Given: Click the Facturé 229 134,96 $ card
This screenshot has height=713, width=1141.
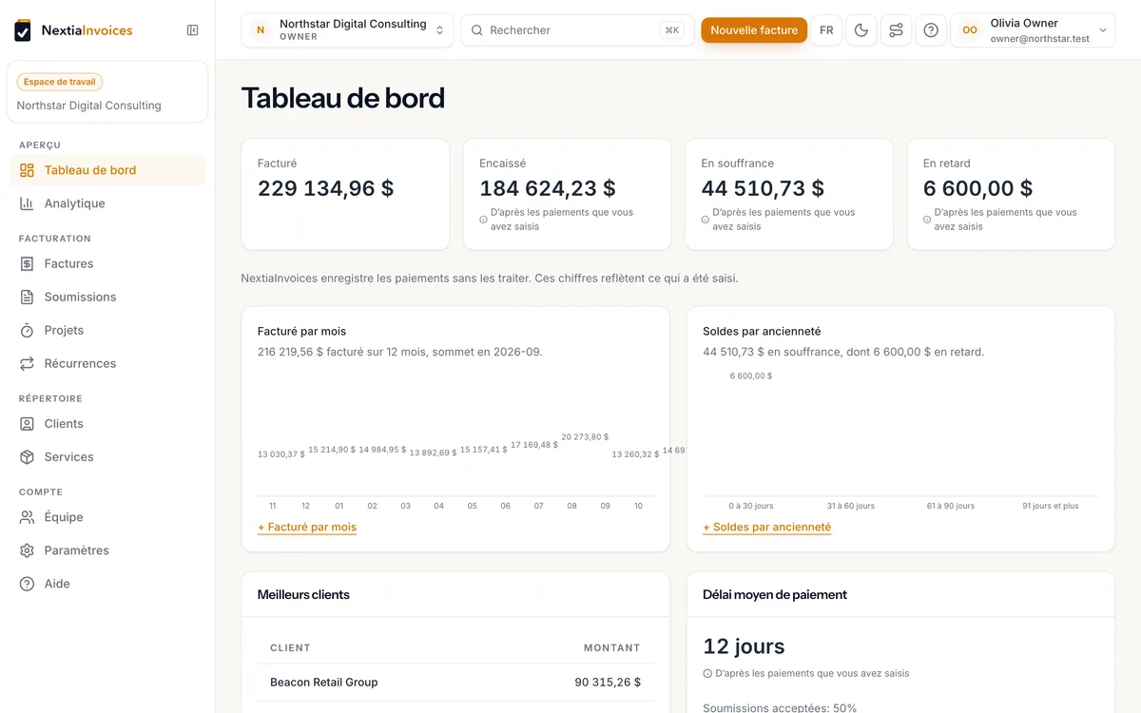Looking at the screenshot, I should (x=345, y=194).
